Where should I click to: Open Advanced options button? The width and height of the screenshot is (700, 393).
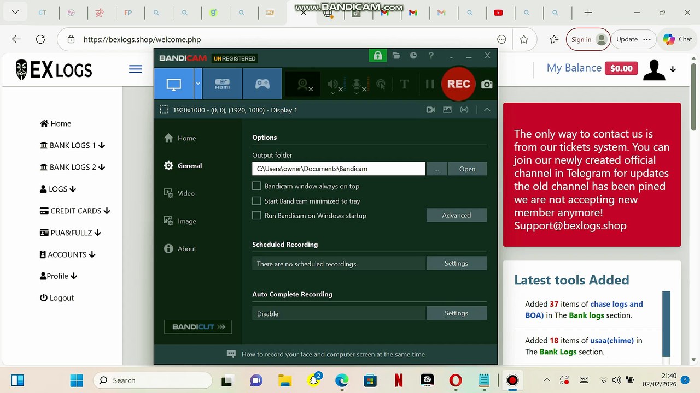(457, 215)
